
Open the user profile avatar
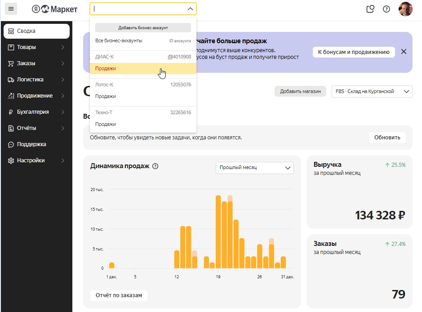pyautogui.click(x=405, y=9)
